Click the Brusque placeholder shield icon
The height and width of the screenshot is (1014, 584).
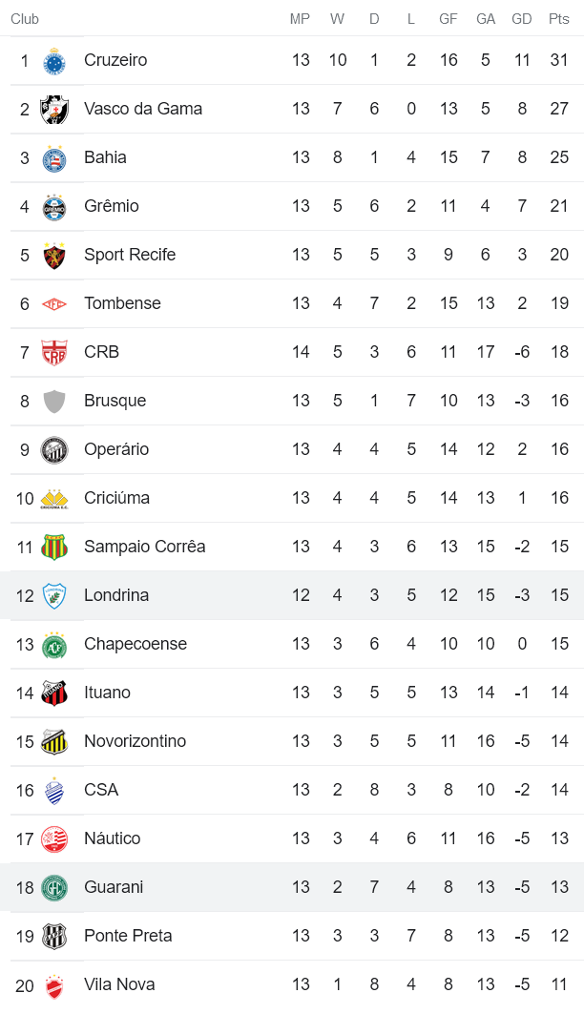coord(54,402)
